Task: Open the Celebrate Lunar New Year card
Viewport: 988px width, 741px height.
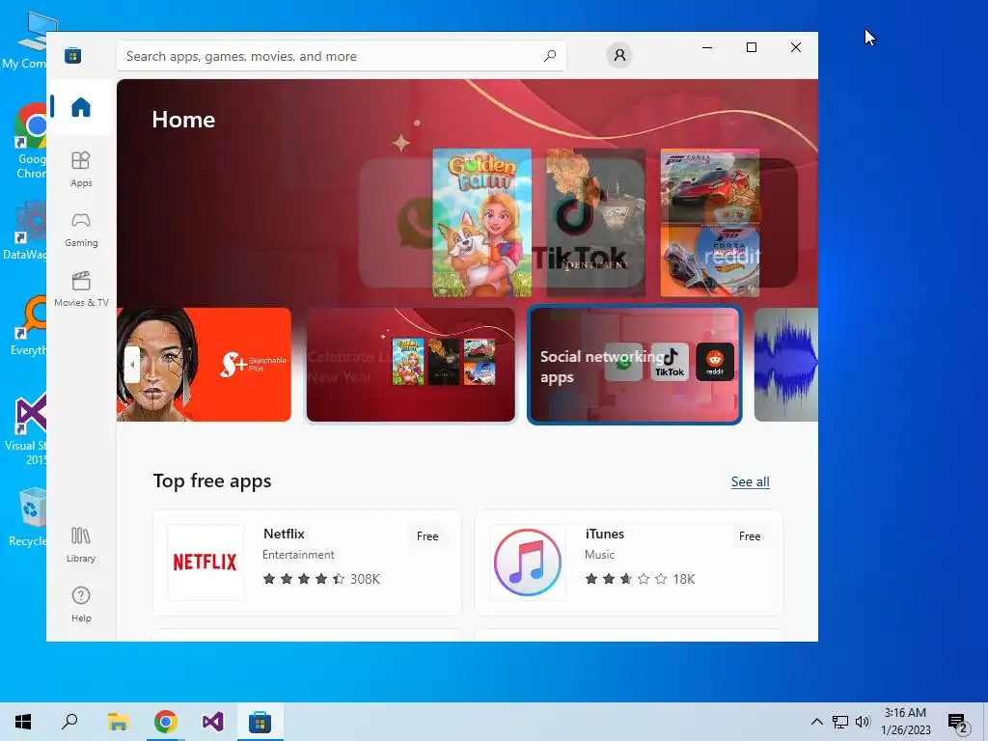Action: tap(410, 364)
